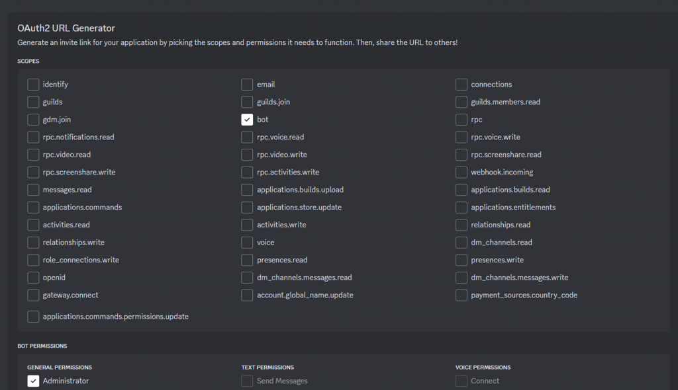Check guilds.members.read scope box
This screenshot has width=678, height=390.
coord(461,102)
